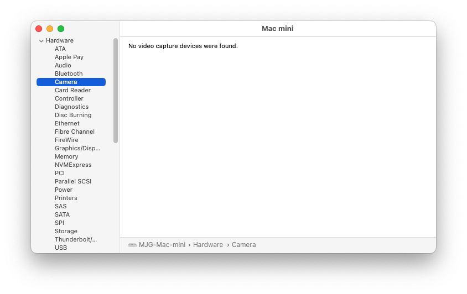Click MJG-Mac-mini in the path bar
Image resolution: width=467 pixels, height=294 pixels.
tap(162, 245)
